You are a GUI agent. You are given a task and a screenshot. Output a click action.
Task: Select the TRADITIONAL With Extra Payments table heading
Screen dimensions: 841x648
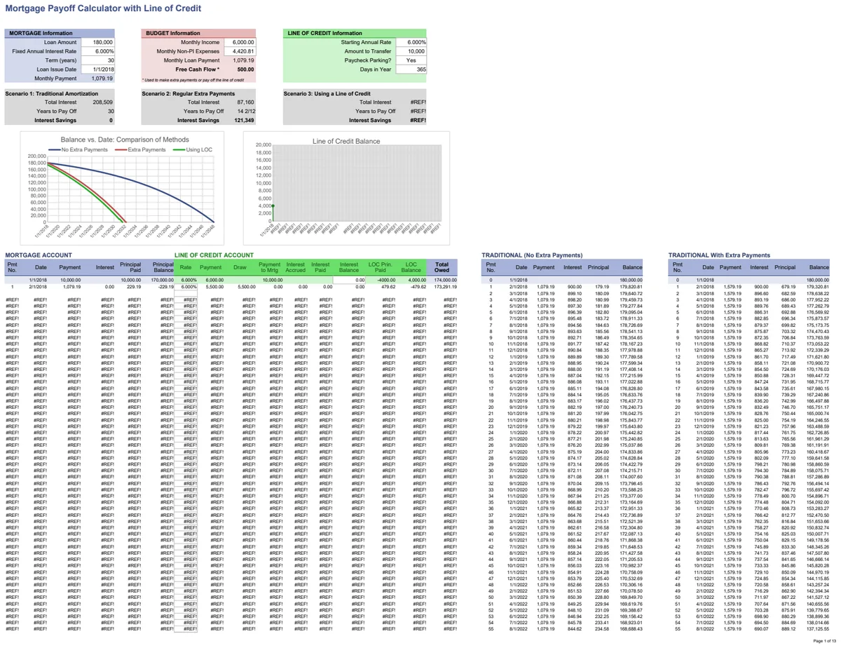(x=719, y=255)
